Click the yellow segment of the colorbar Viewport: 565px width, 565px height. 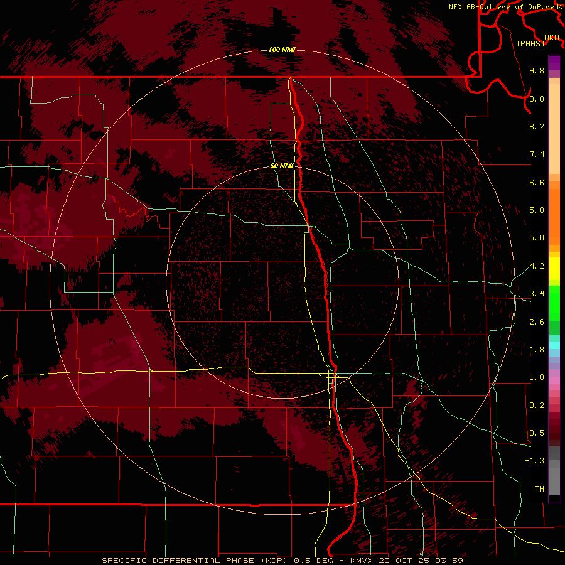click(554, 269)
